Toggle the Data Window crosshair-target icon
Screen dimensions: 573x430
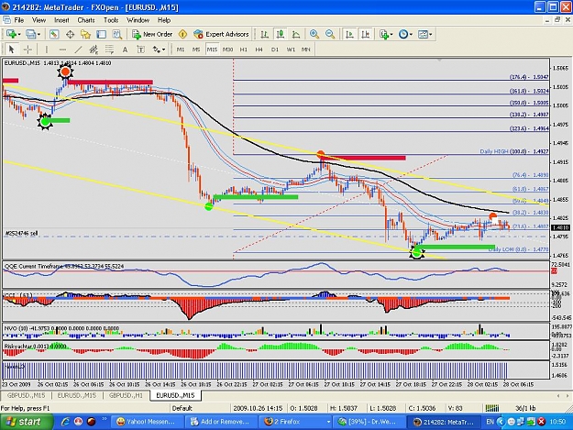(70, 34)
